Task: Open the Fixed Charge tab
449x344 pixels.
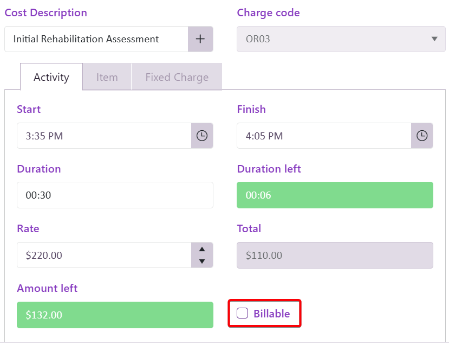Action: (x=177, y=77)
